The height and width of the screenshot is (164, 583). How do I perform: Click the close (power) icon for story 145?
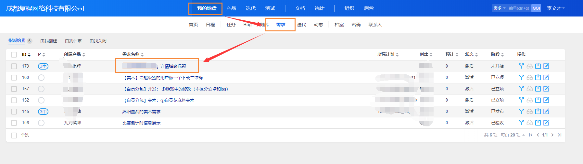pyautogui.click(x=538, y=111)
